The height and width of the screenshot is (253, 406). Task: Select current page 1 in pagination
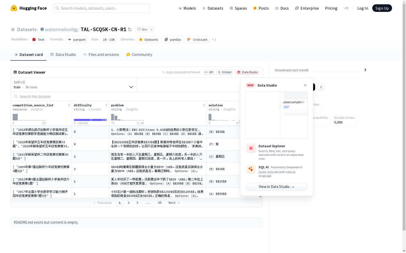pyautogui.click(x=120, y=203)
